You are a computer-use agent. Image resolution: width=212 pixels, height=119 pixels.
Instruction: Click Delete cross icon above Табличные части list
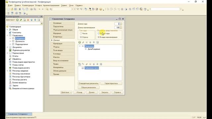[x=90, y=64]
